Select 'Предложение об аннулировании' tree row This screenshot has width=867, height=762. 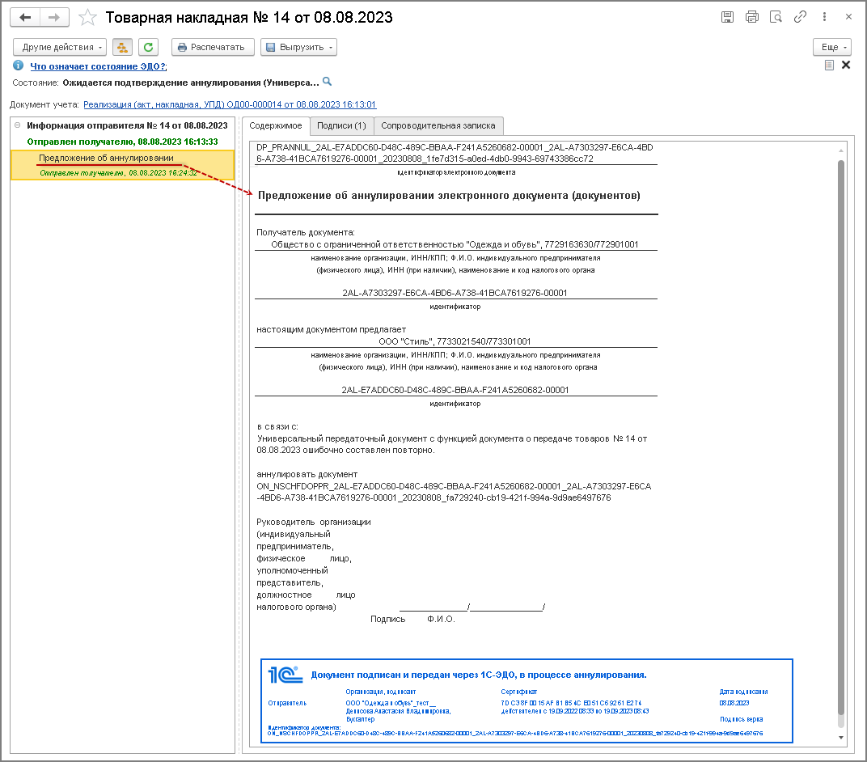tap(122, 164)
